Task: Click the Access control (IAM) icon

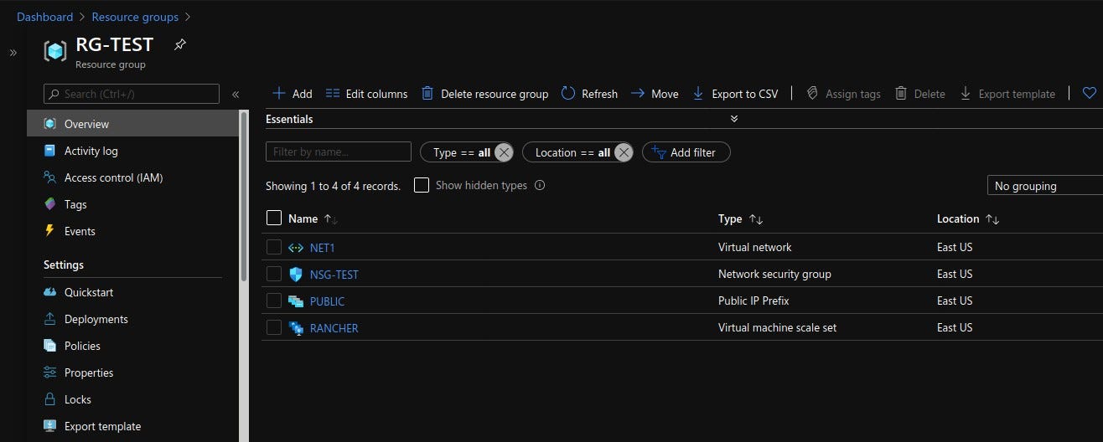Action: (49, 177)
